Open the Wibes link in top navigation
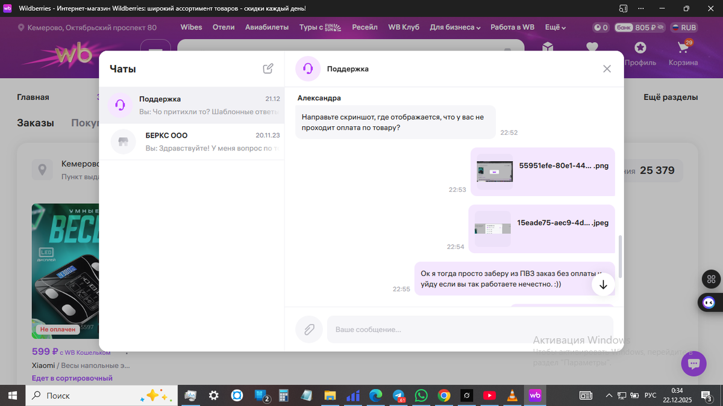The image size is (723, 406). tap(191, 27)
